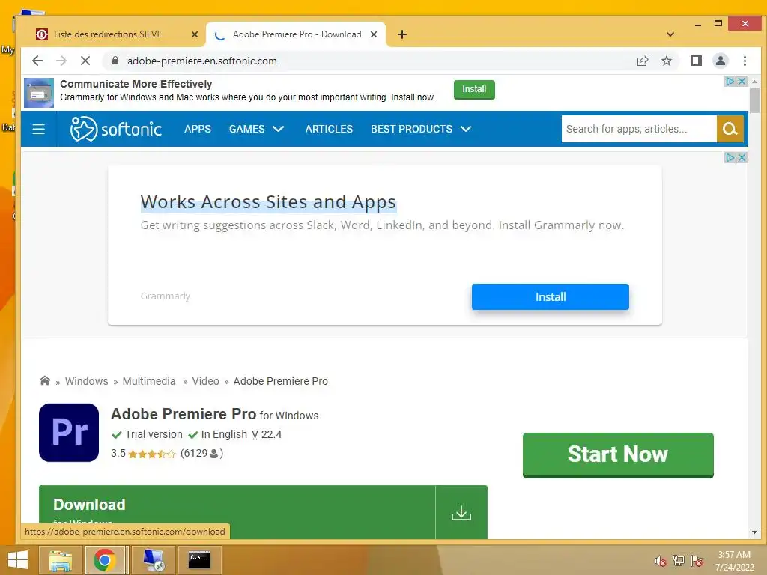Close the Liste des redirections SIEVE tab
Viewport: 767px width, 575px height.
click(194, 34)
